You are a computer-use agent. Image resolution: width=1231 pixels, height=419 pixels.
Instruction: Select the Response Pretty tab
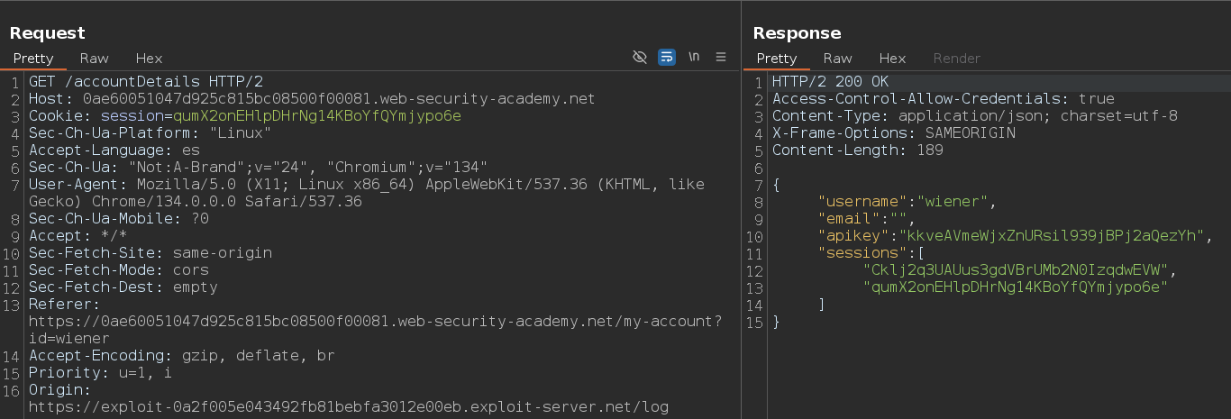click(777, 58)
